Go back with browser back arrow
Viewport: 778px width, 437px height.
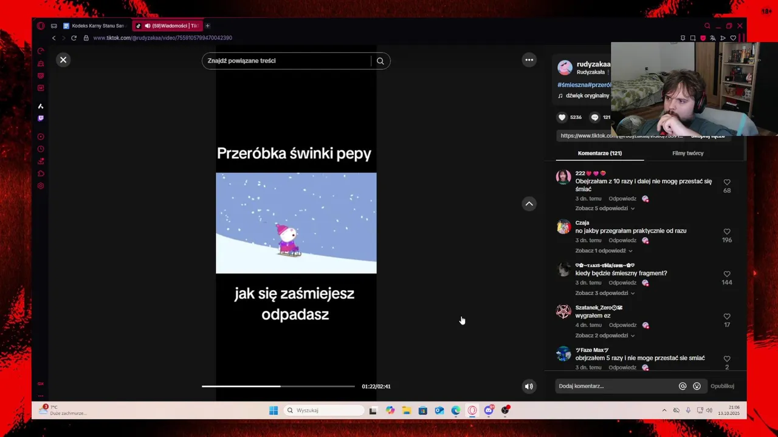[53, 38]
